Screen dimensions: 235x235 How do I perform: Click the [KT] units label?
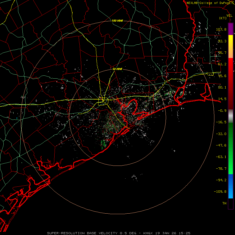coord(223,18)
